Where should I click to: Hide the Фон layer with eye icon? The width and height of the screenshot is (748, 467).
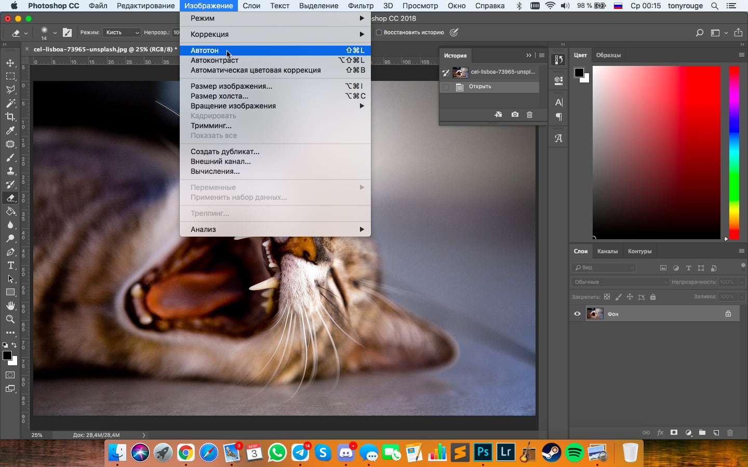[577, 314]
